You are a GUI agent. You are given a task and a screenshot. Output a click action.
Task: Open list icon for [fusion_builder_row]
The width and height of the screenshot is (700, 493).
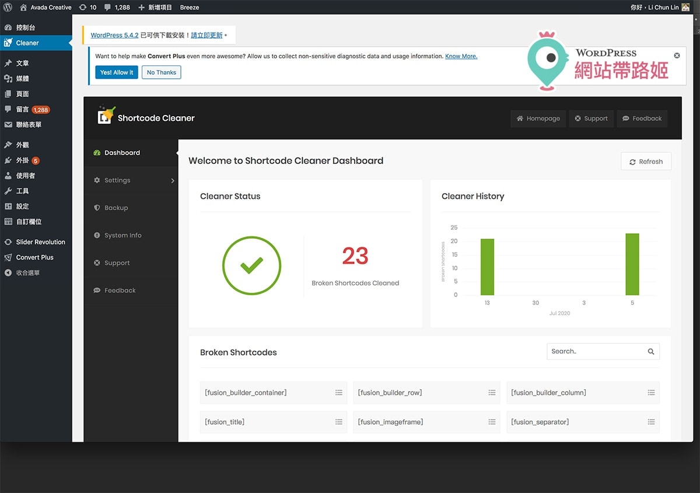click(x=492, y=393)
